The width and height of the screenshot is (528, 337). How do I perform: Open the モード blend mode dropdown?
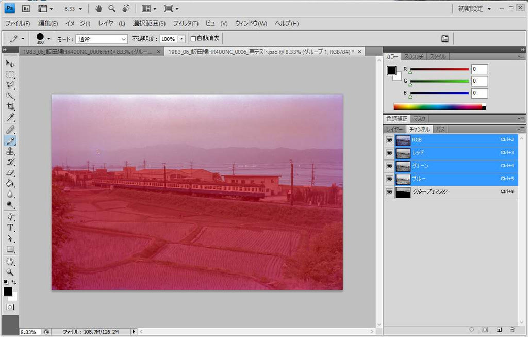[x=102, y=39]
